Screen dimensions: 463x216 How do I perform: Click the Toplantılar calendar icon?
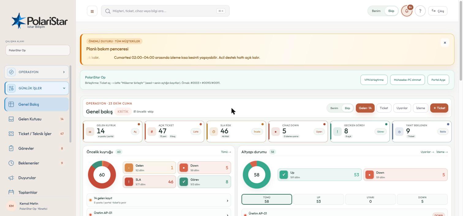pyautogui.click(x=11, y=192)
